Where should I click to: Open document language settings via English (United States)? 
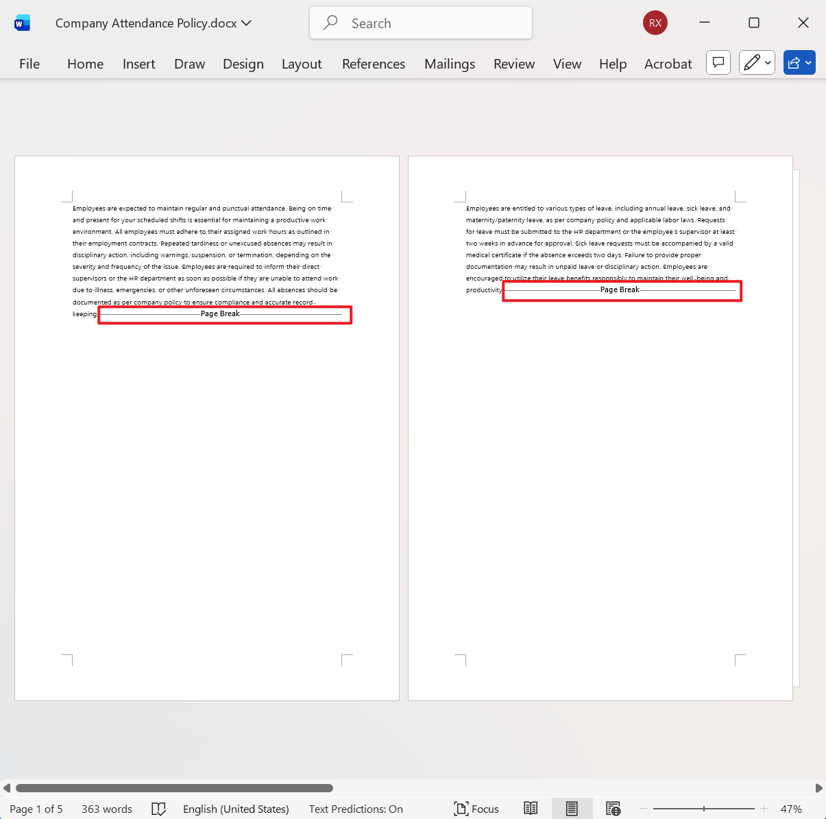point(236,809)
